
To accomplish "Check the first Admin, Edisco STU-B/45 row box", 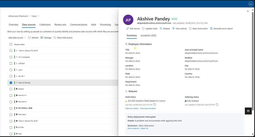I will tap(11, 51).
